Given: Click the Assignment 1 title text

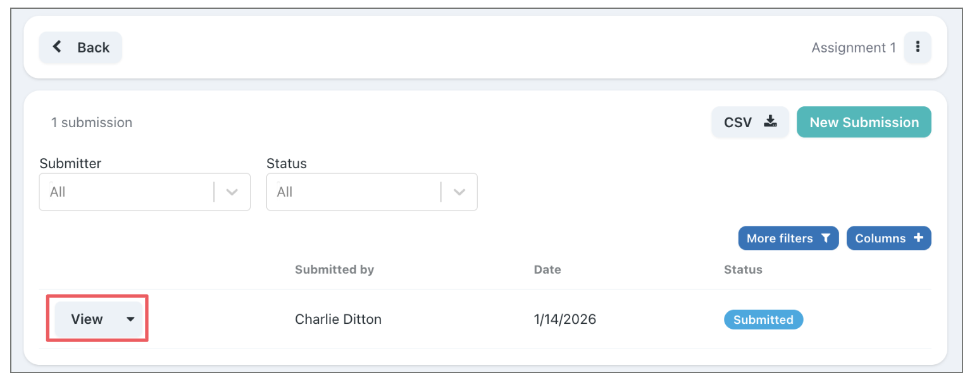Looking at the screenshot, I should click(x=853, y=47).
